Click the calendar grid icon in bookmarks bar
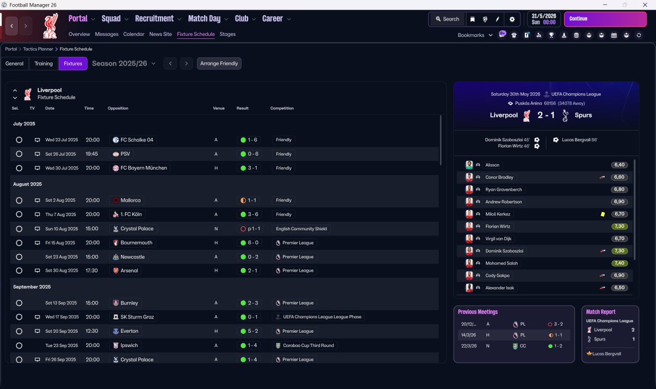The width and height of the screenshot is (656, 389). (614, 35)
